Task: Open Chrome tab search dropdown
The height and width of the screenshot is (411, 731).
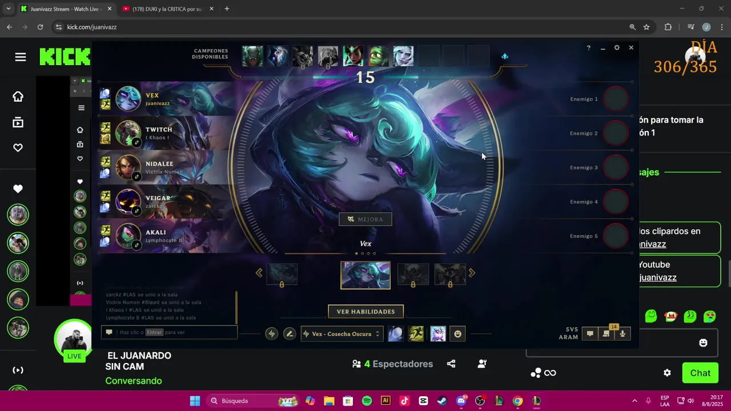Action: [8, 9]
